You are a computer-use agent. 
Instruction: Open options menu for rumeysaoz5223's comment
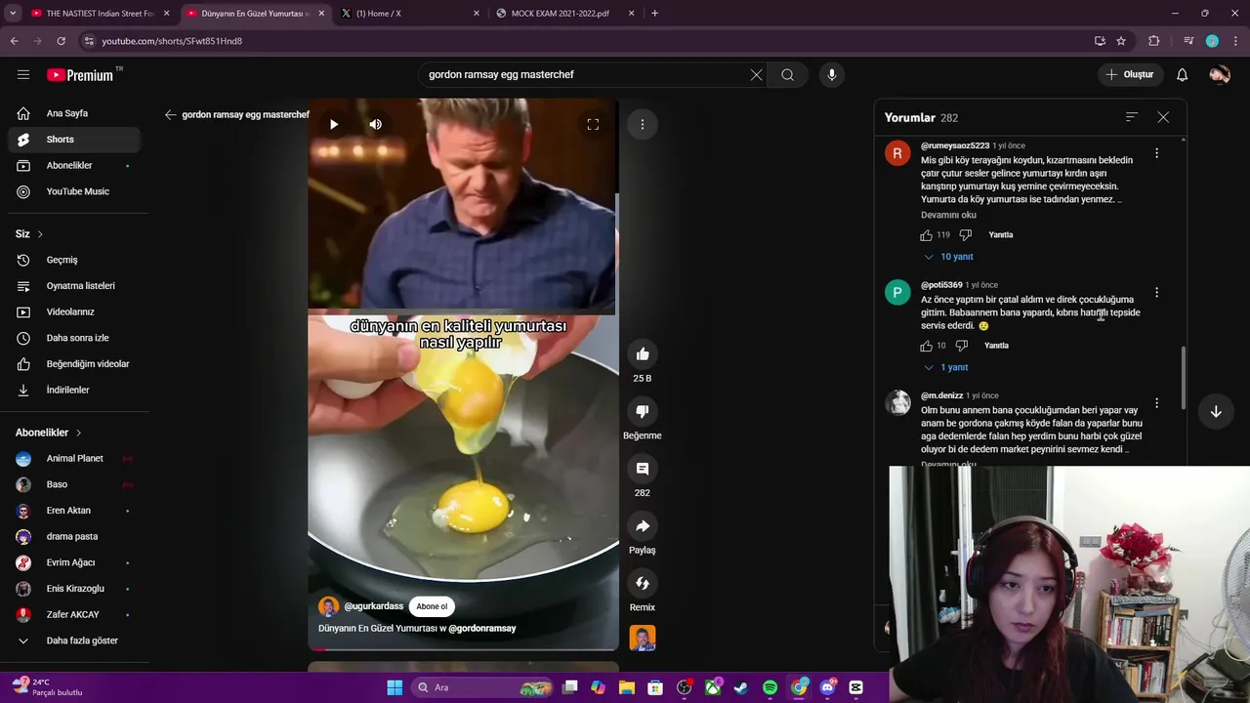[x=1156, y=153]
